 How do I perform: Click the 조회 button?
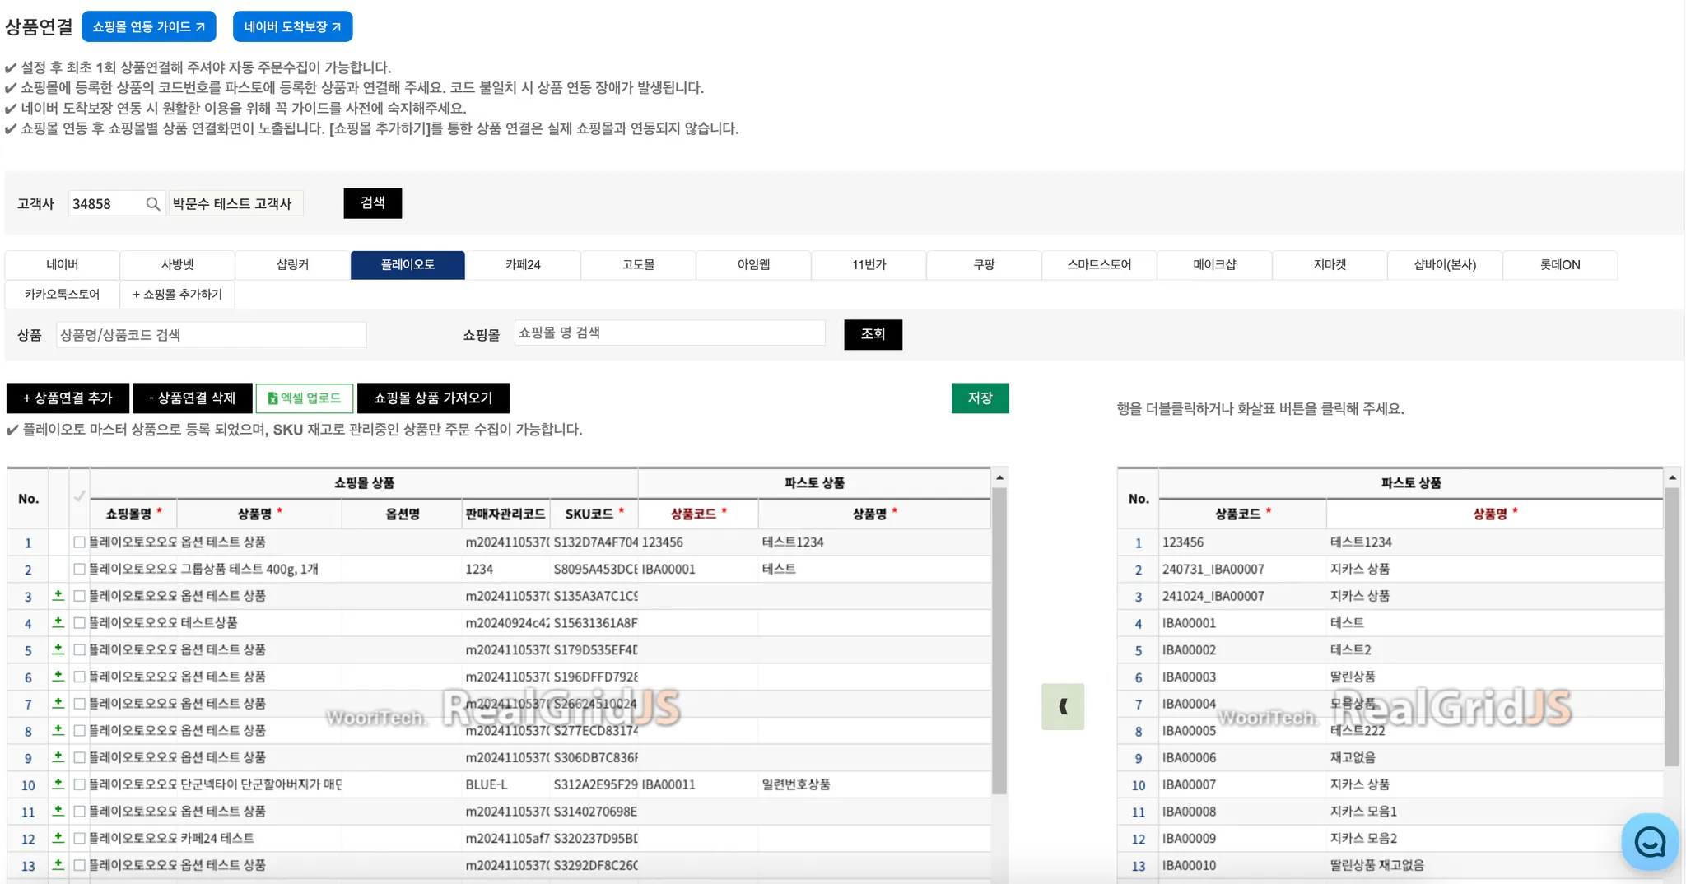pyautogui.click(x=873, y=334)
